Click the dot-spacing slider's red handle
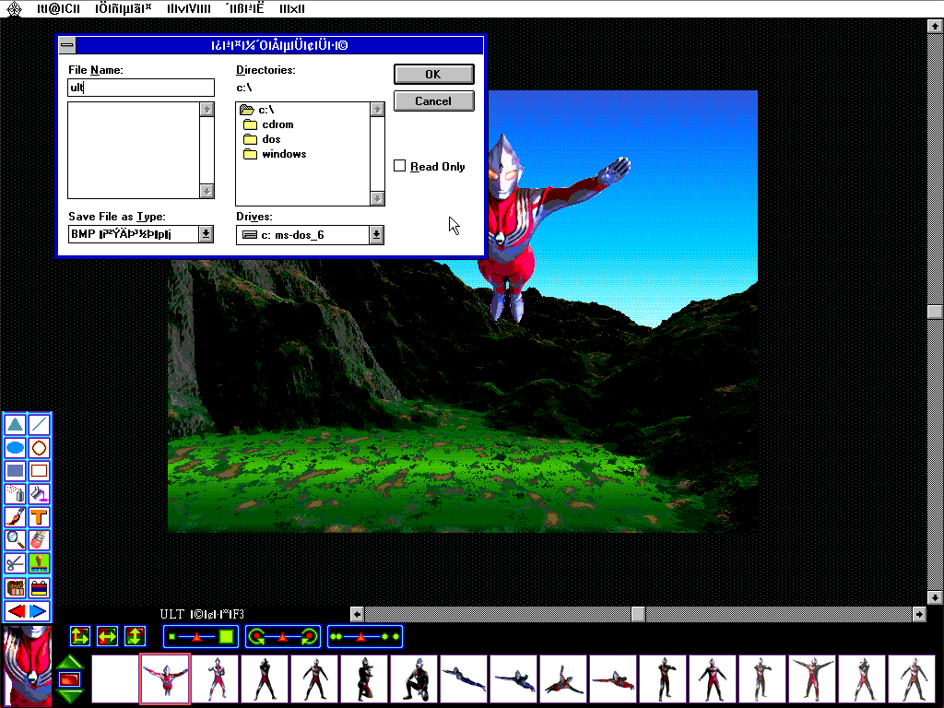The image size is (944, 708). (x=360, y=636)
